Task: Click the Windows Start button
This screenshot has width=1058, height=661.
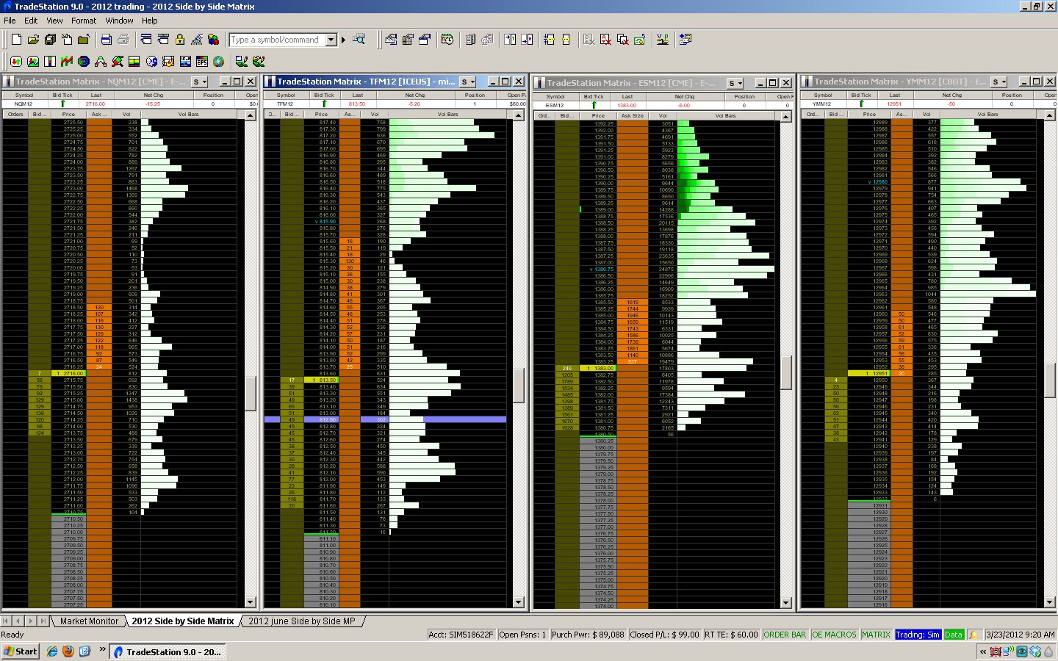Action: tap(20, 651)
